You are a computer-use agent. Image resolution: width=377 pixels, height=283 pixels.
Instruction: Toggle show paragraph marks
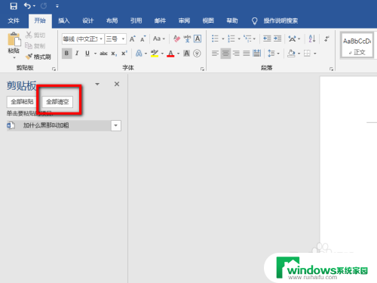point(326,38)
